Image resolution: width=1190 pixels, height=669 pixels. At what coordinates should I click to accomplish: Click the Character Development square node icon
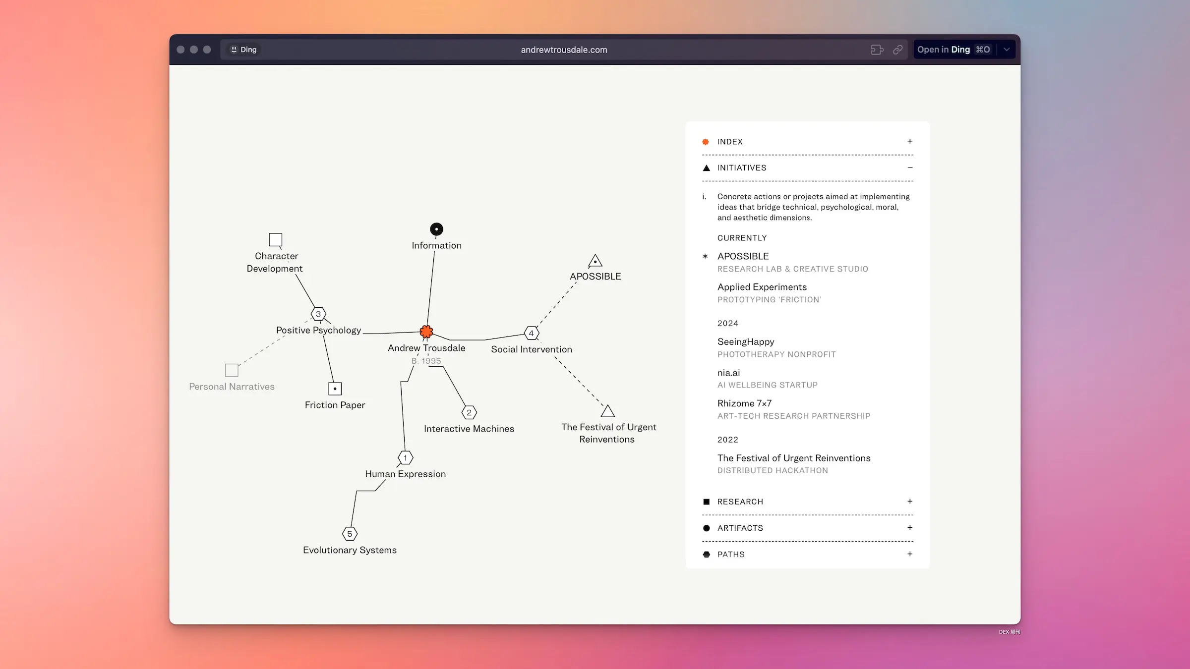[x=275, y=239]
